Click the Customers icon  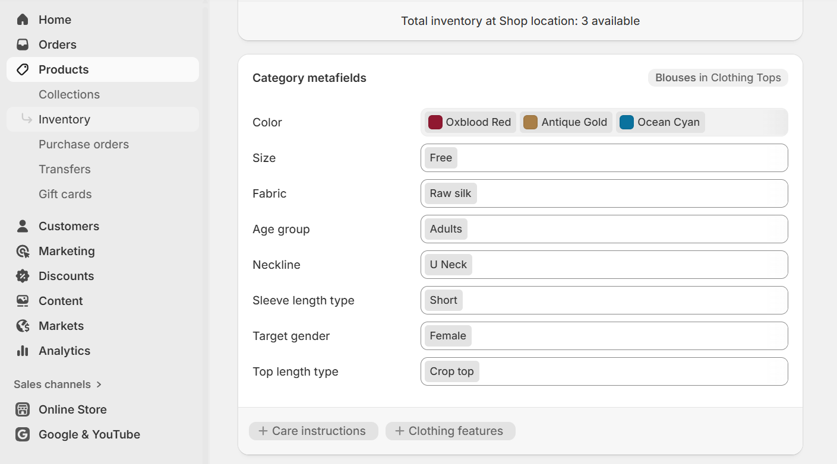pos(22,225)
